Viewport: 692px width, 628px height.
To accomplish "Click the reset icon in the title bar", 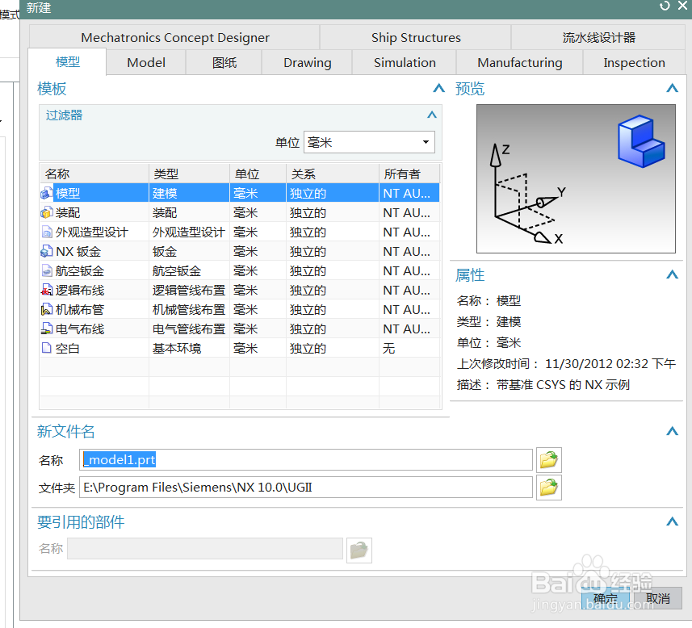I will [665, 6].
